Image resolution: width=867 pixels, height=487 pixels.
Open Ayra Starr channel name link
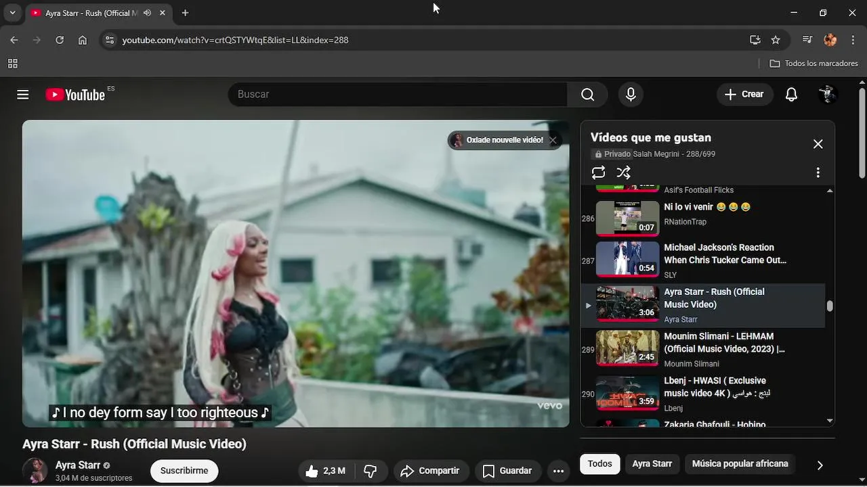78,465
